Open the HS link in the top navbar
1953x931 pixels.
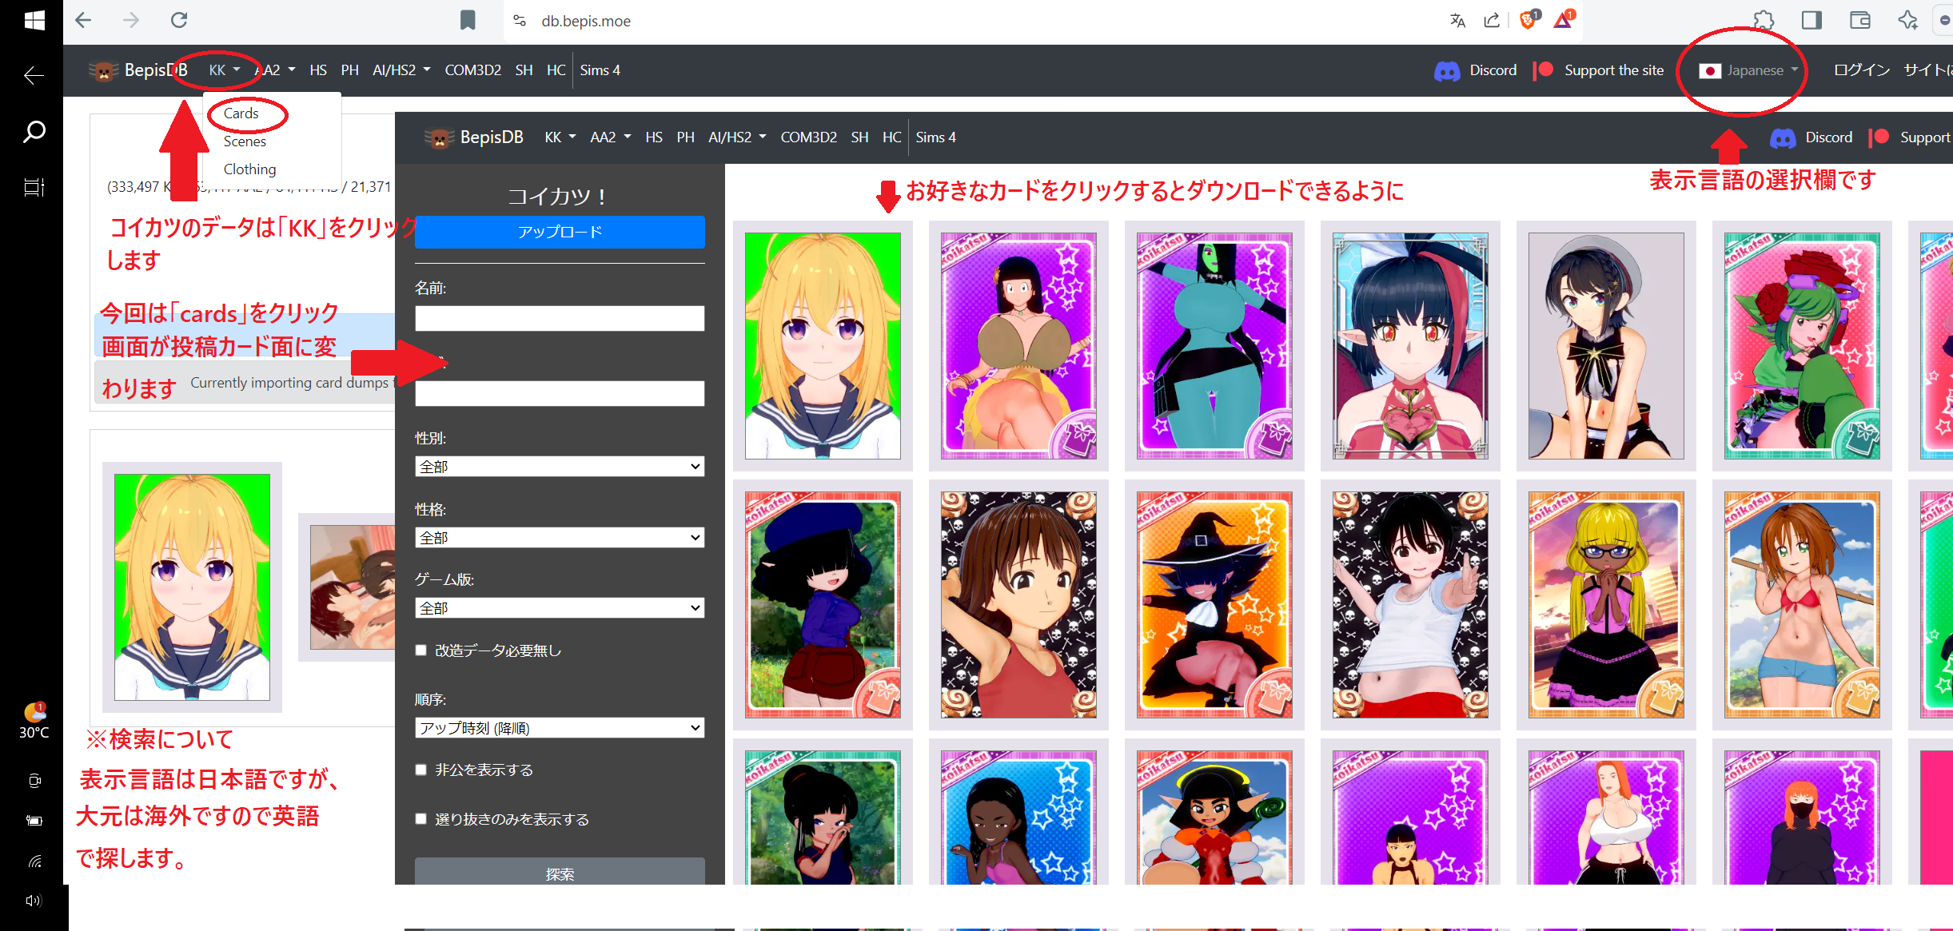(x=318, y=70)
